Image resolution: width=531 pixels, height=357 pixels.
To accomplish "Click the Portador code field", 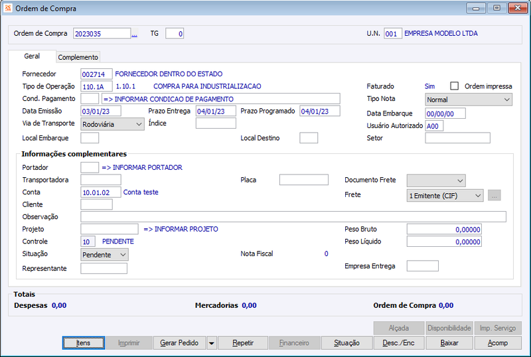I will tap(90, 167).
